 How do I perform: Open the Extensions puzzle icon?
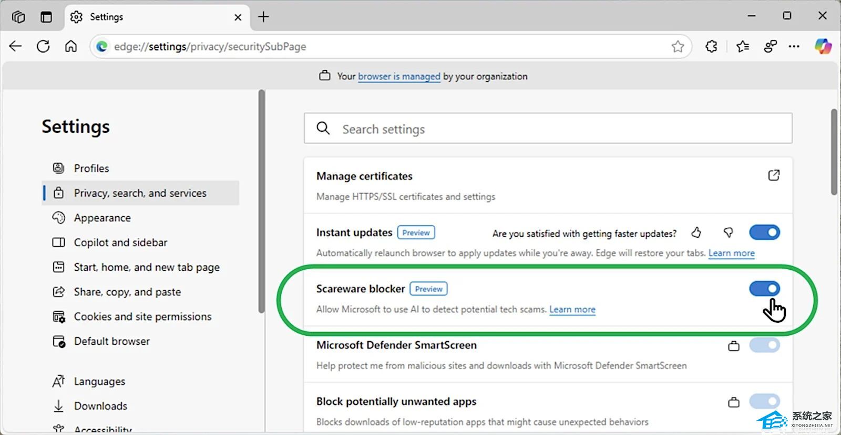click(x=711, y=46)
